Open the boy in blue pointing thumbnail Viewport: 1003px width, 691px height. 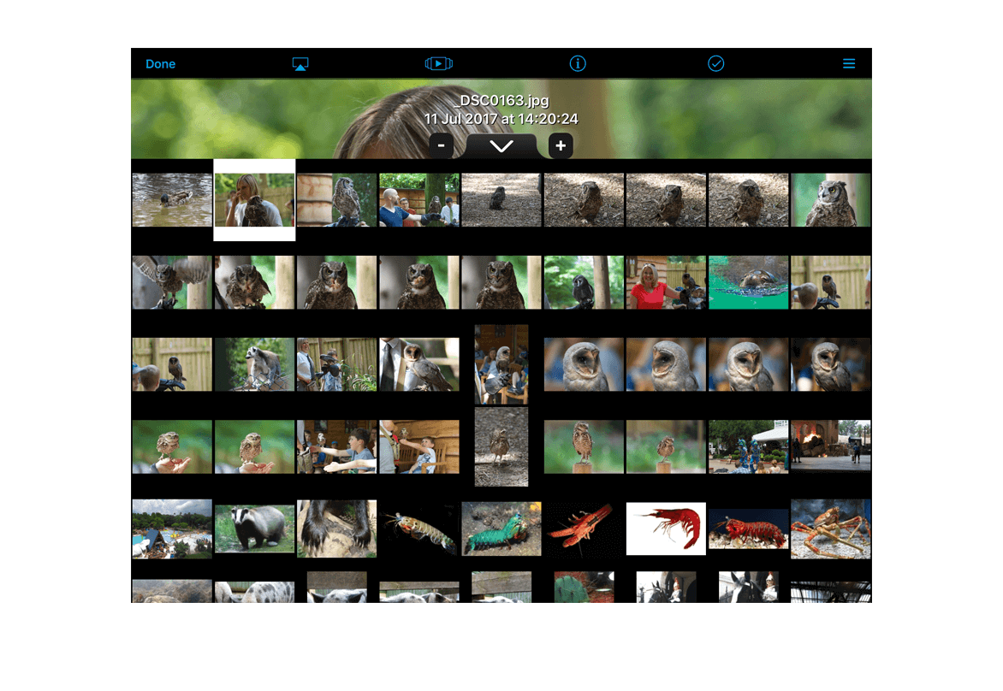pyautogui.click(x=336, y=446)
